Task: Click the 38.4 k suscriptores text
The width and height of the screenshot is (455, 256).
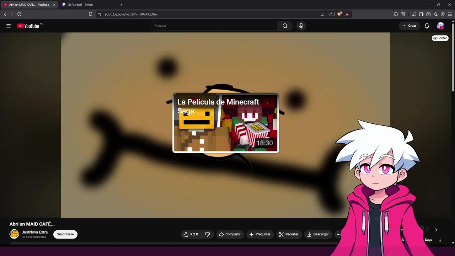Action: (x=34, y=237)
